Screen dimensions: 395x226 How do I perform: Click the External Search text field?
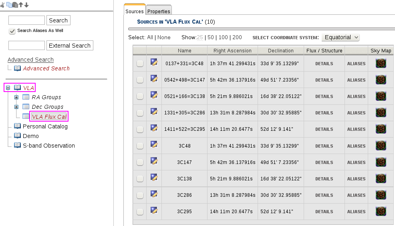[26, 46]
